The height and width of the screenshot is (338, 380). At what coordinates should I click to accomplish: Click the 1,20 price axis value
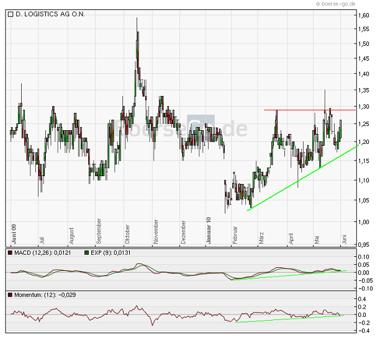pos(364,142)
